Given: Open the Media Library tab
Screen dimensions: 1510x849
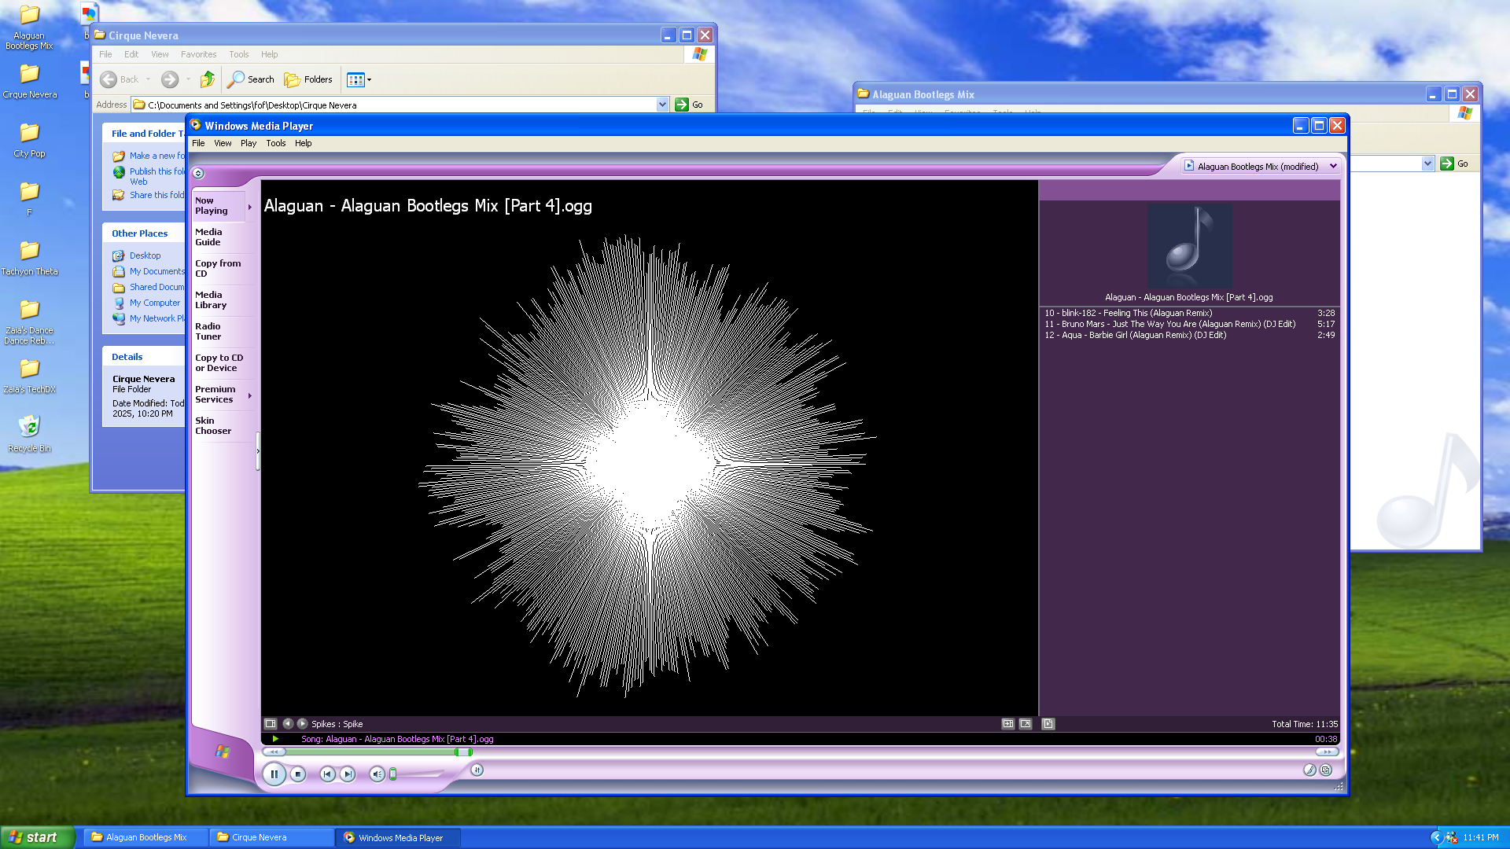Looking at the screenshot, I should point(211,300).
